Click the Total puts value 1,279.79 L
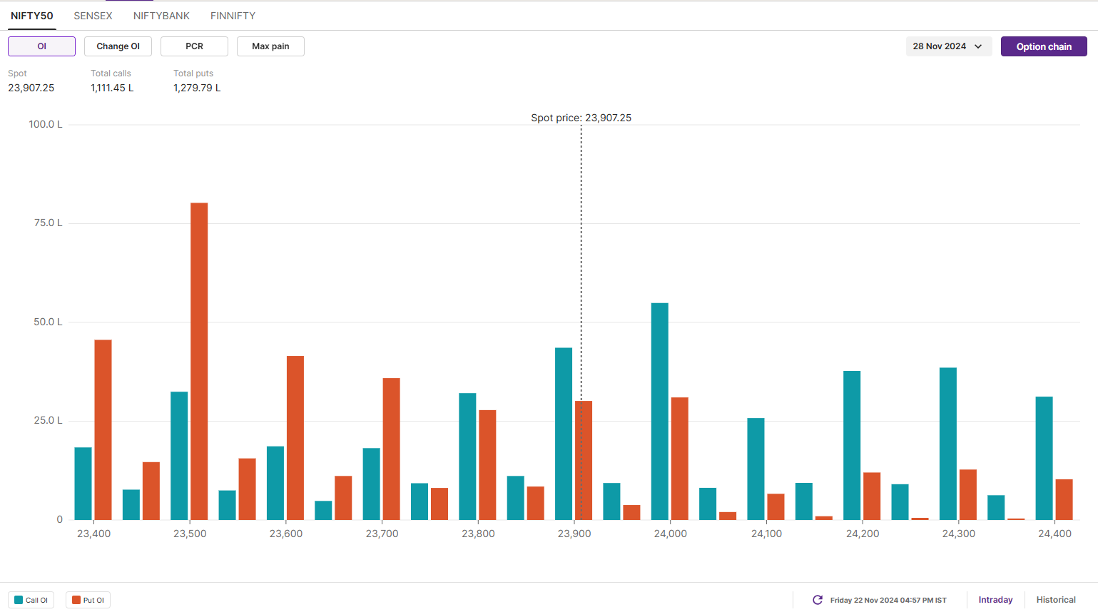This screenshot has height=612, width=1098. click(x=197, y=88)
